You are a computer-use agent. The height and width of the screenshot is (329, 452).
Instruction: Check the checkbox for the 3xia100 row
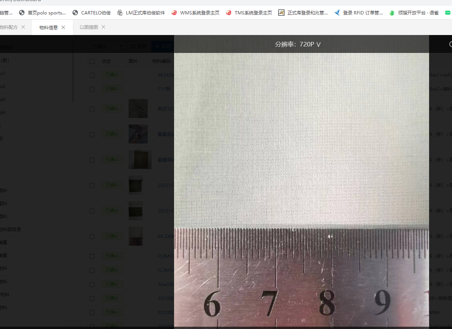point(92,284)
